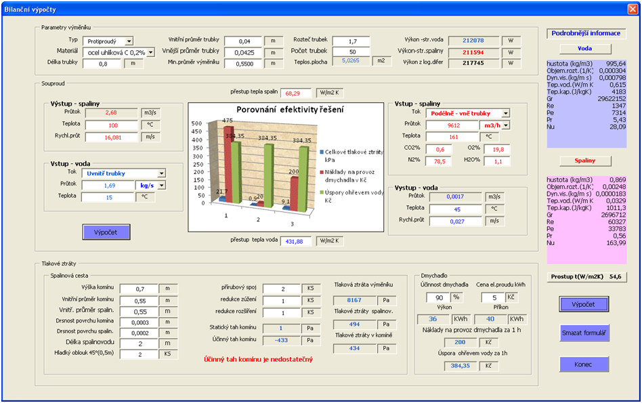Click the Voda button
This screenshot has width=642, height=403.
[x=585, y=49]
